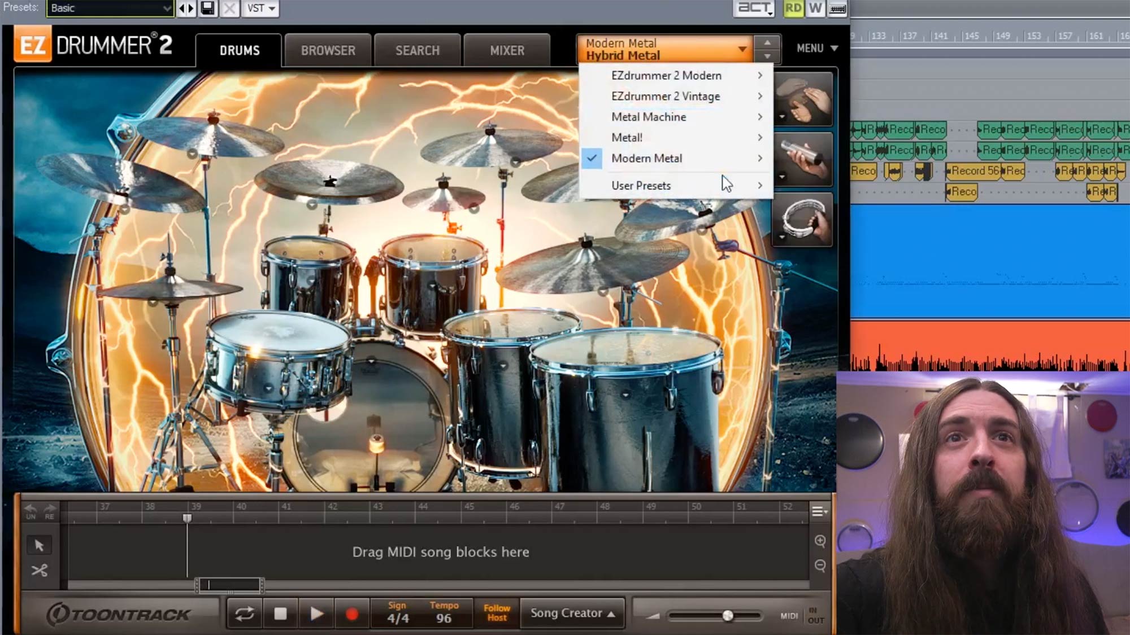Click the previous/next preset arrows button
The image size is (1130, 635).
186,8
